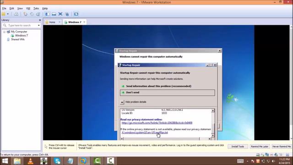
Task: Open the power options dropdown arrow
Action: point(8,14)
